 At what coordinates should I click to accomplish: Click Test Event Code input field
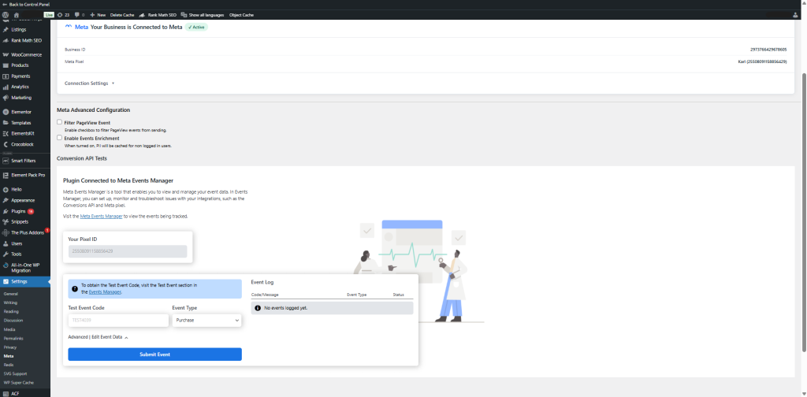click(x=118, y=320)
